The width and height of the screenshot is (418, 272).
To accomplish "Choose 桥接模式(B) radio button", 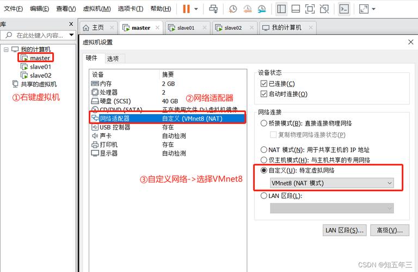I will 263,123.
